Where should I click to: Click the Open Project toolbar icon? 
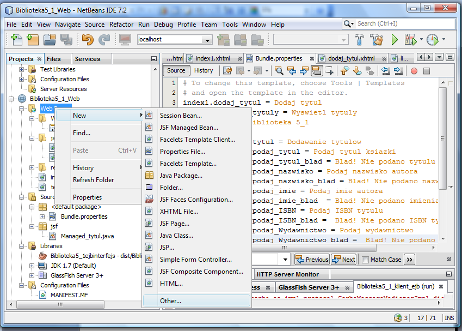tap(49, 40)
